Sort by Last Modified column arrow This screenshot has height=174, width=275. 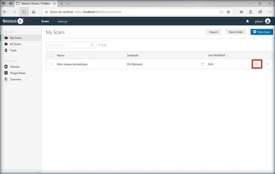(x=227, y=55)
